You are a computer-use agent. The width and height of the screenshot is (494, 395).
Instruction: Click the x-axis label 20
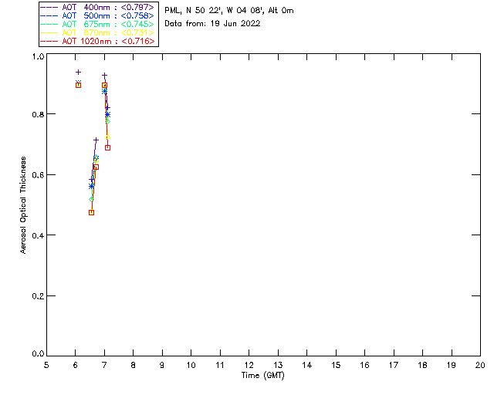[x=480, y=365]
